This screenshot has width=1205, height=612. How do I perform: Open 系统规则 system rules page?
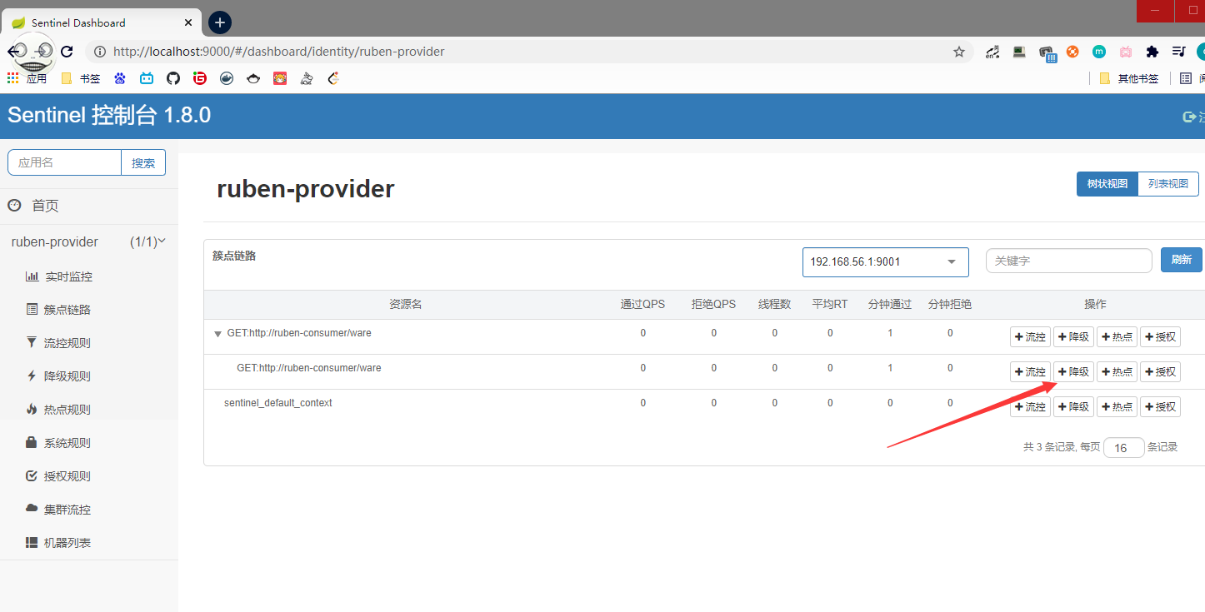pyautogui.click(x=67, y=443)
